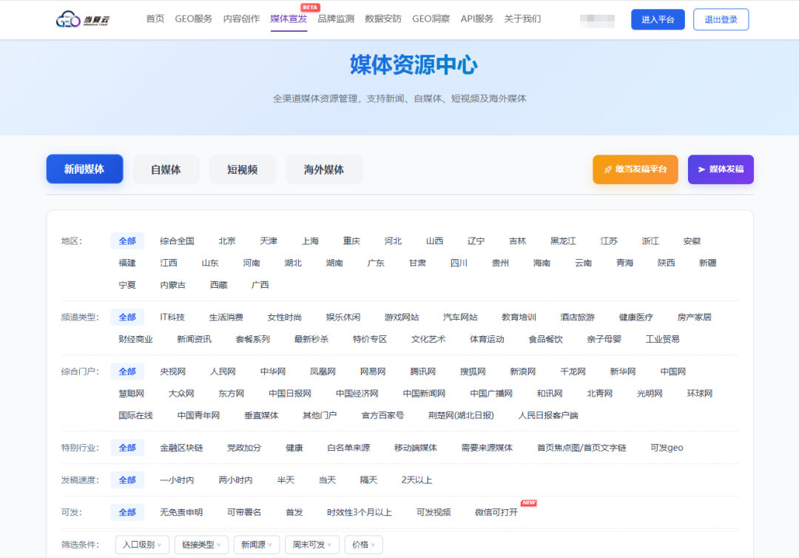This screenshot has width=799, height=558.
Task: Open GEO洞察 navigation item
Action: [x=431, y=19]
